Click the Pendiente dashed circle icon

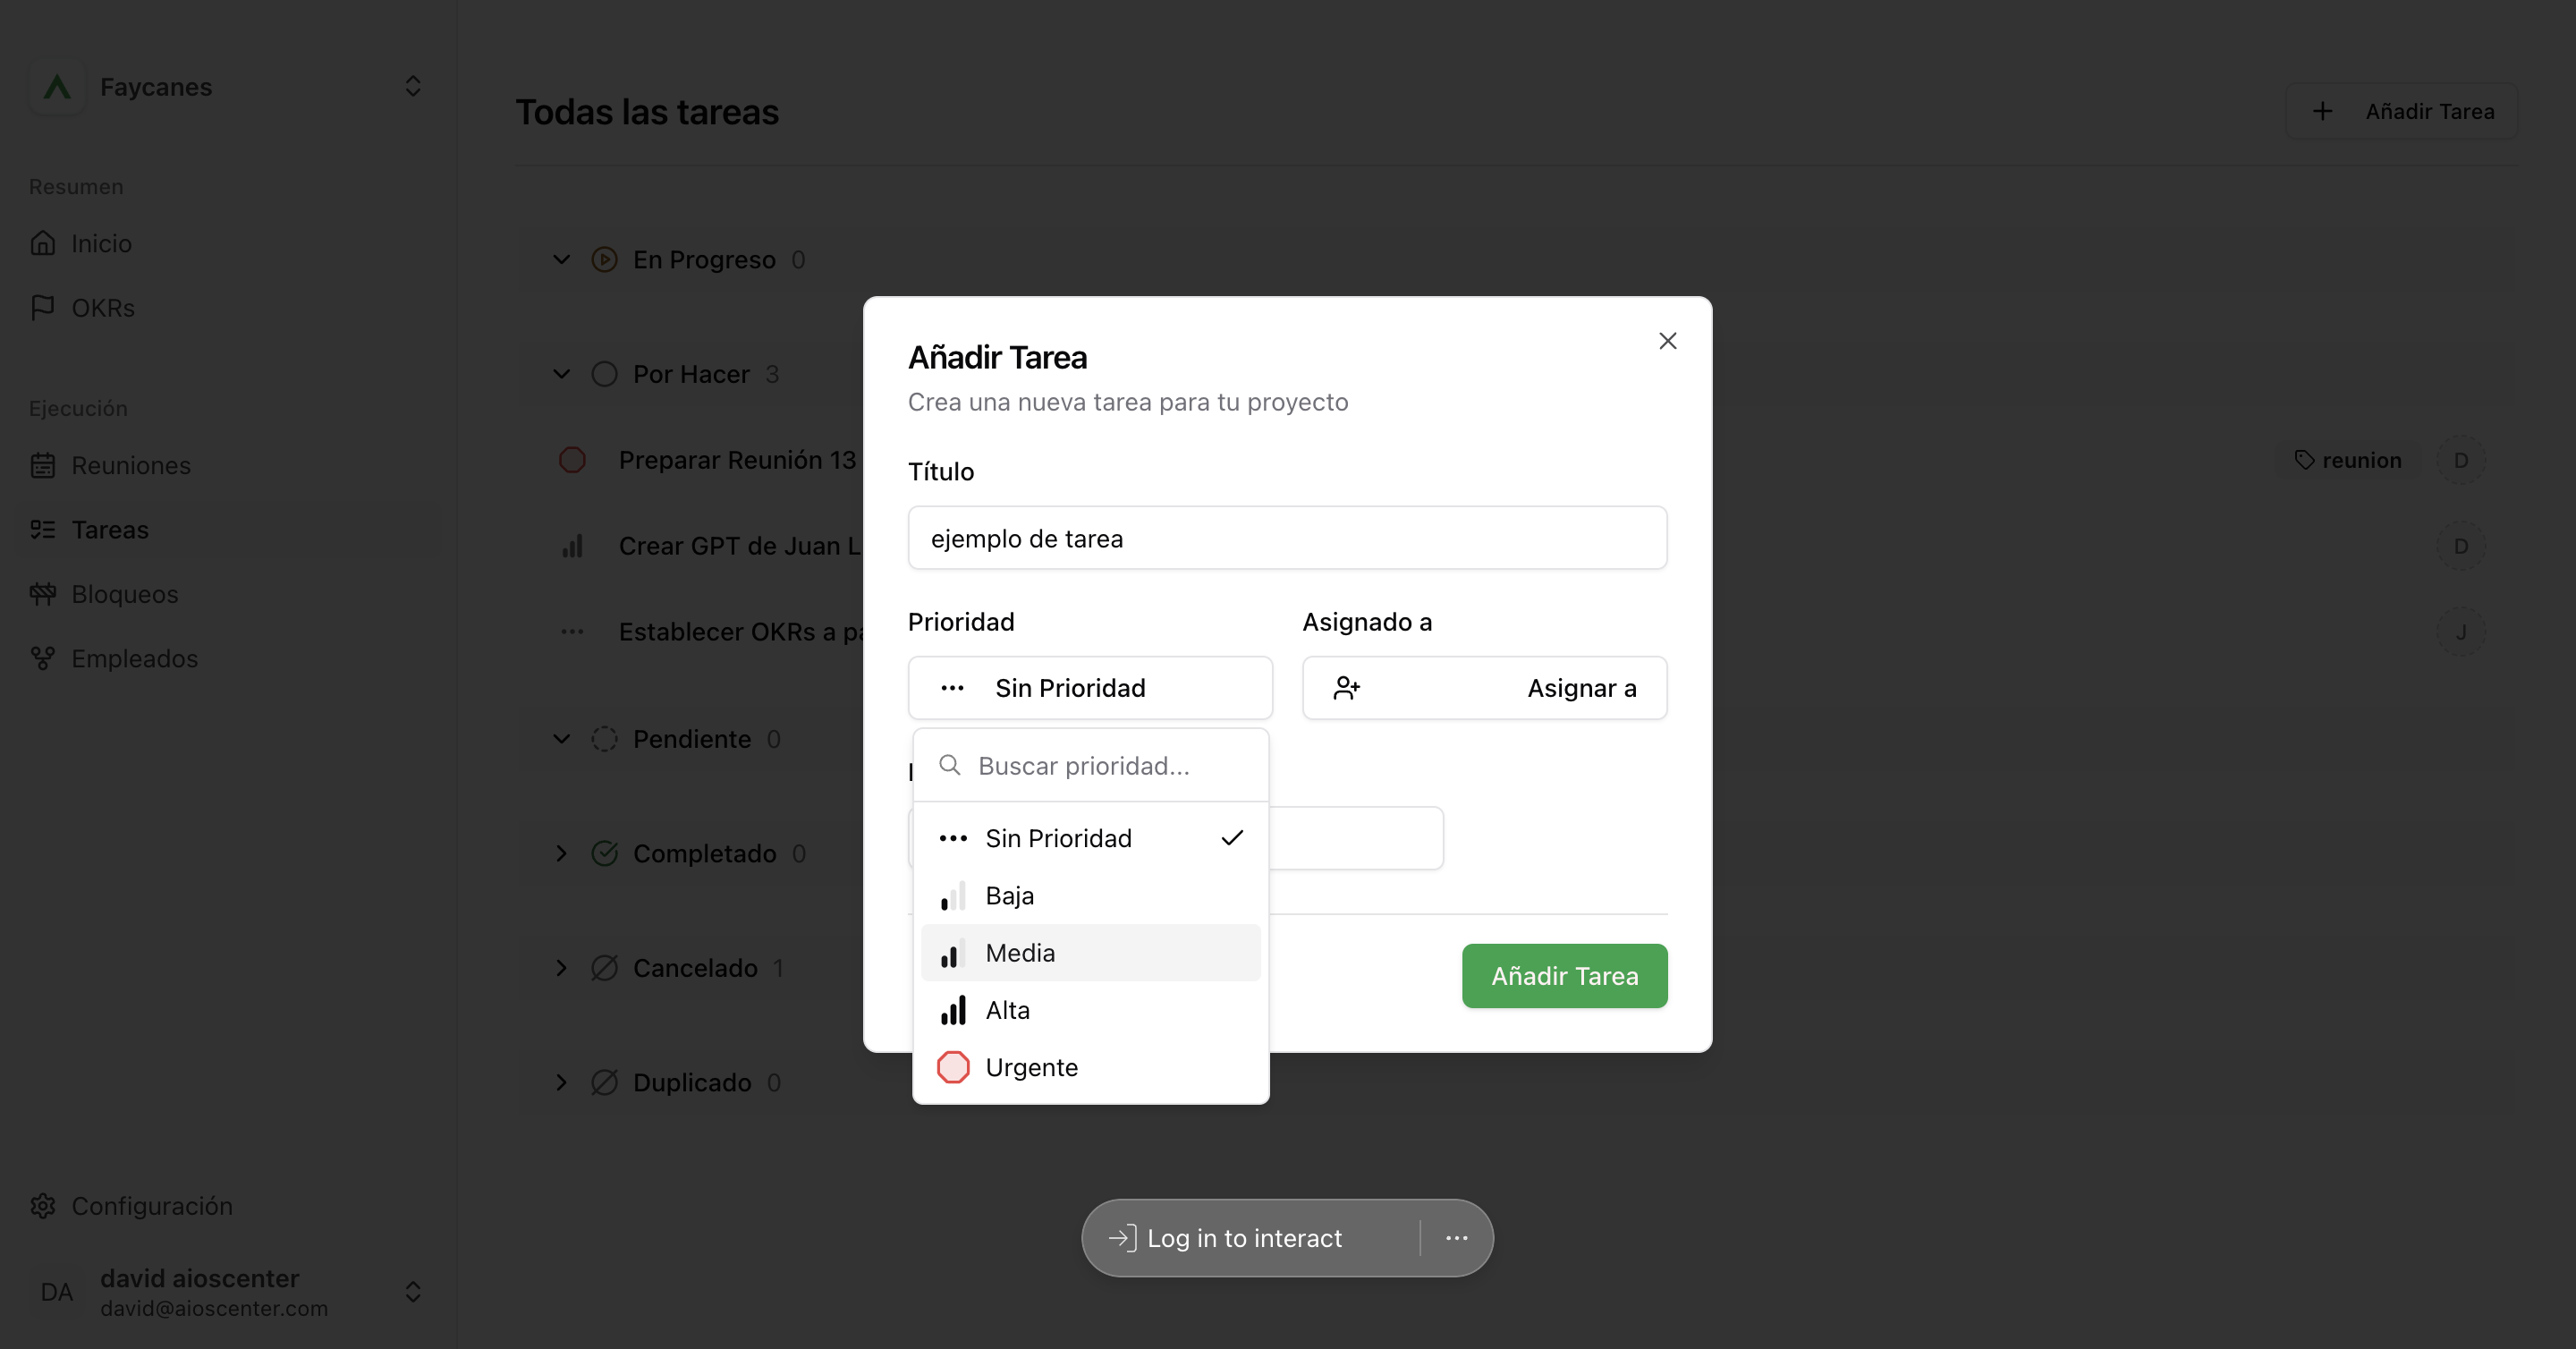click(604, 739)
